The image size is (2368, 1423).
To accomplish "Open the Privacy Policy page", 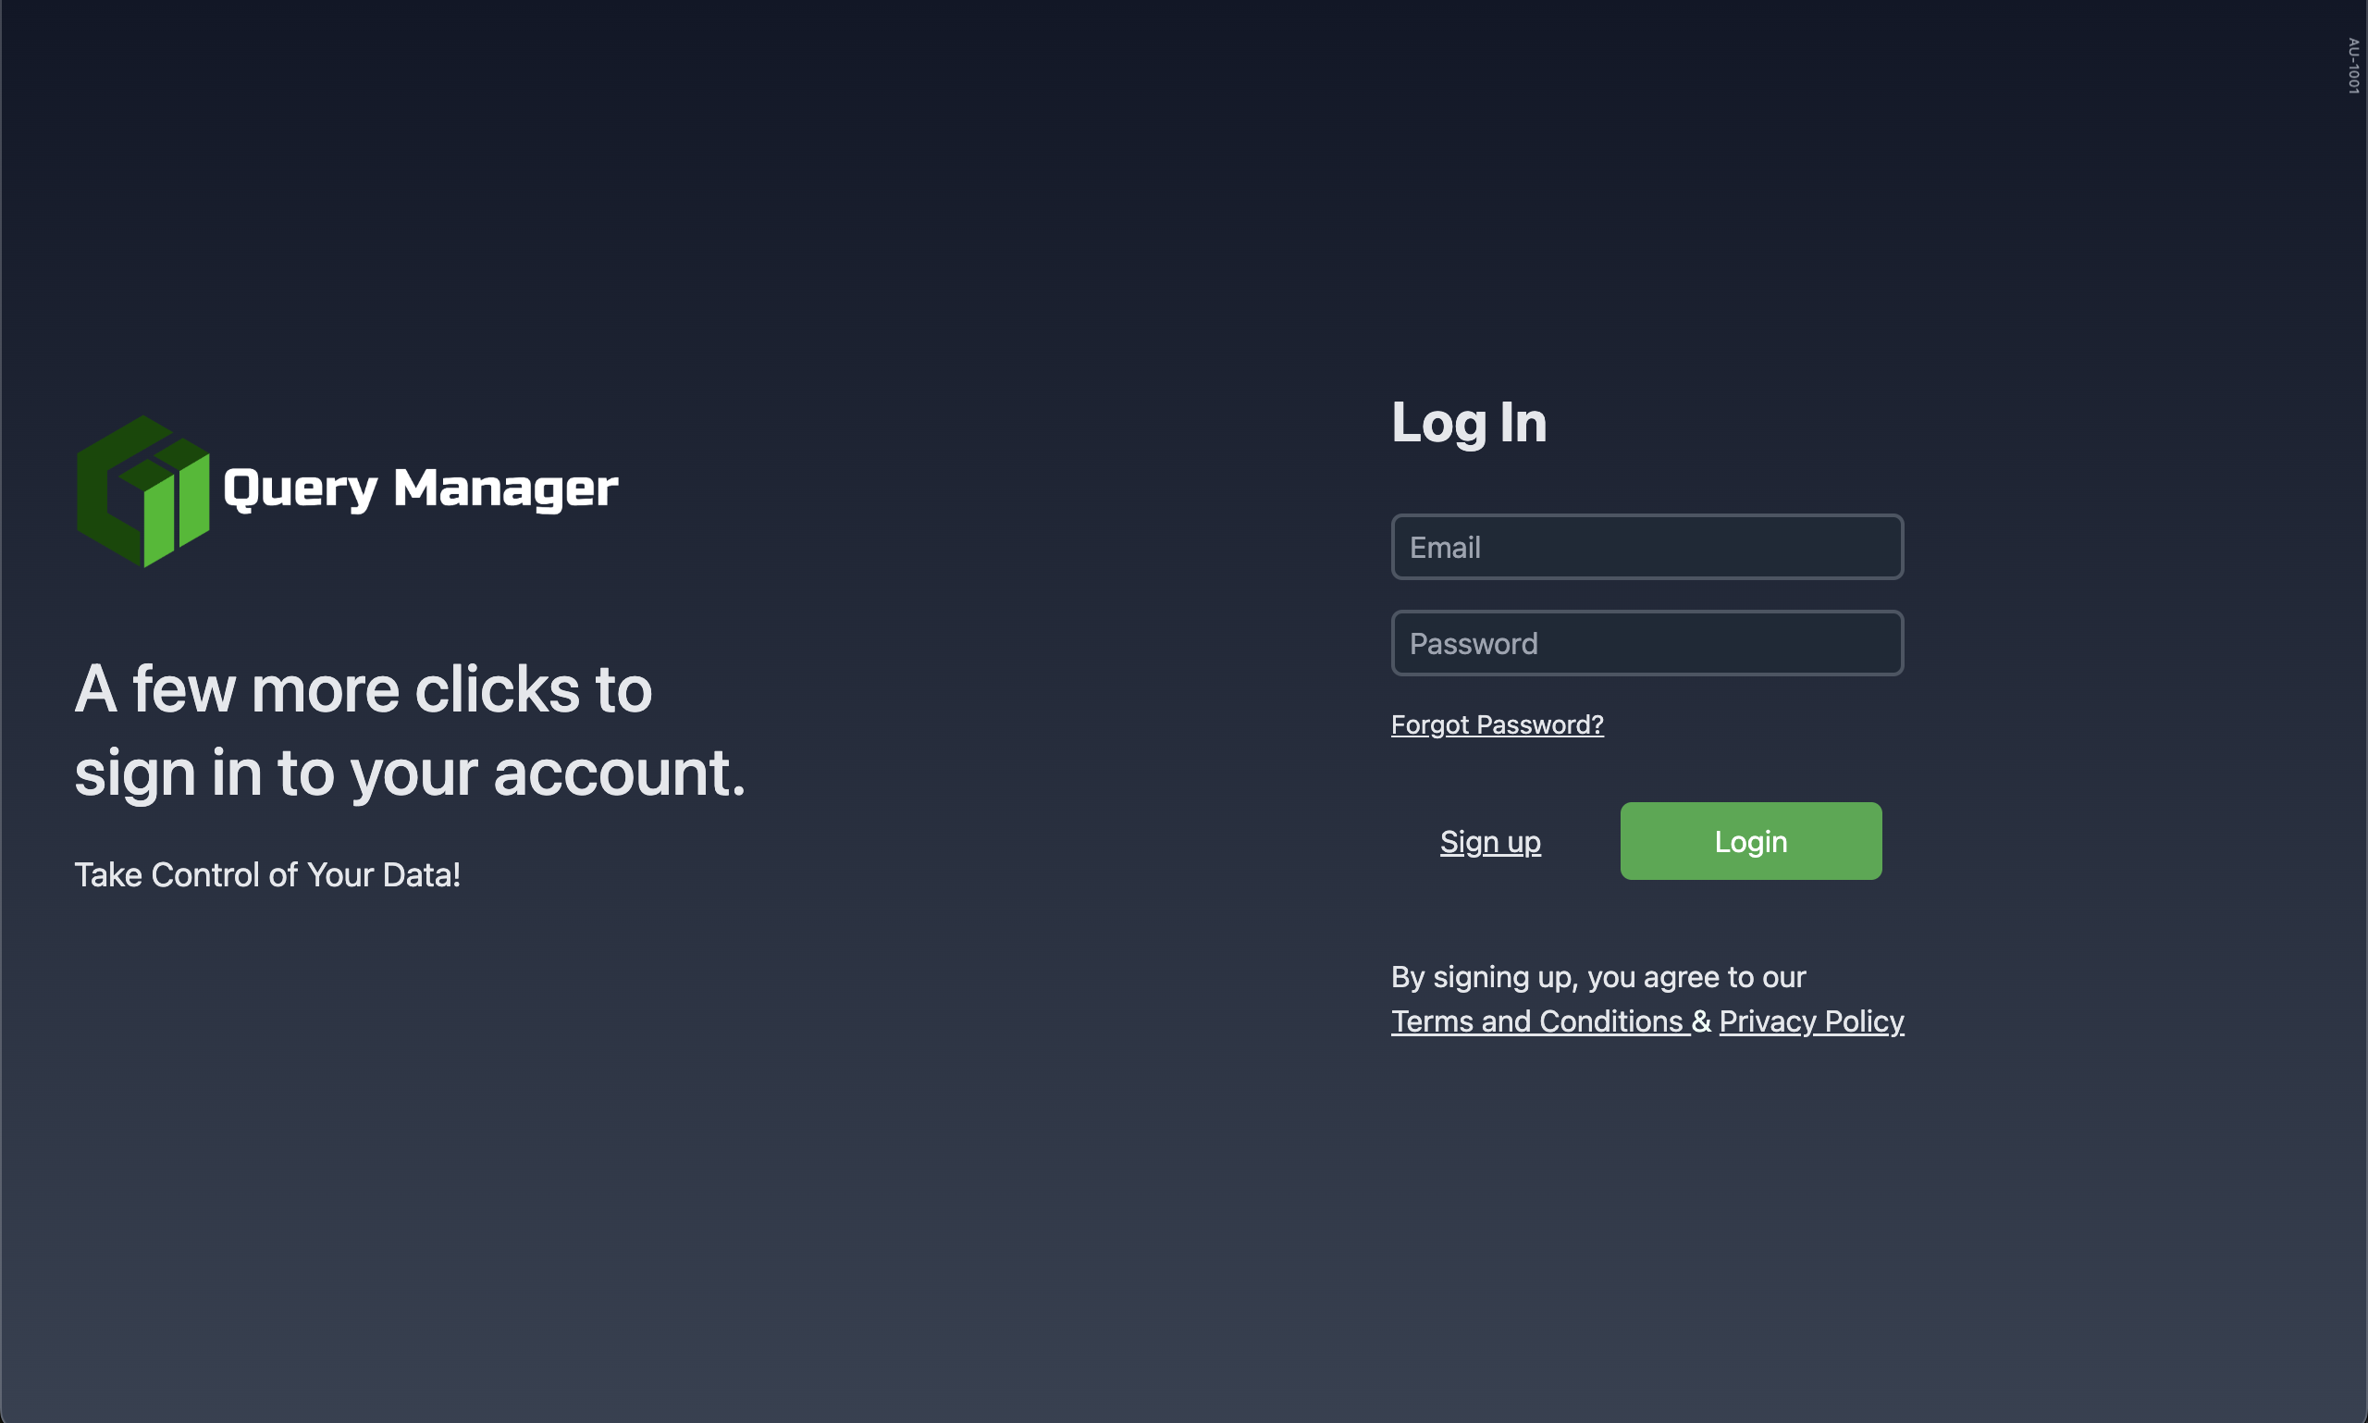I will (1811, 1021).
